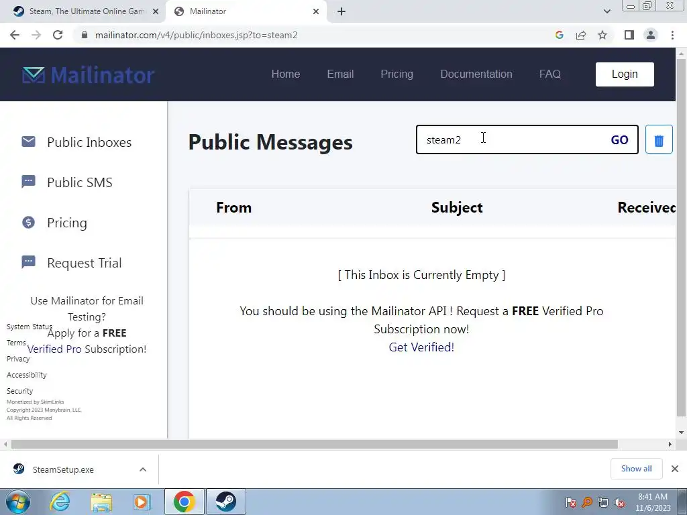Screen dimensions: 687x515
Task: Open the Public Inboxes sidebar link
Action: click(89, 142)
